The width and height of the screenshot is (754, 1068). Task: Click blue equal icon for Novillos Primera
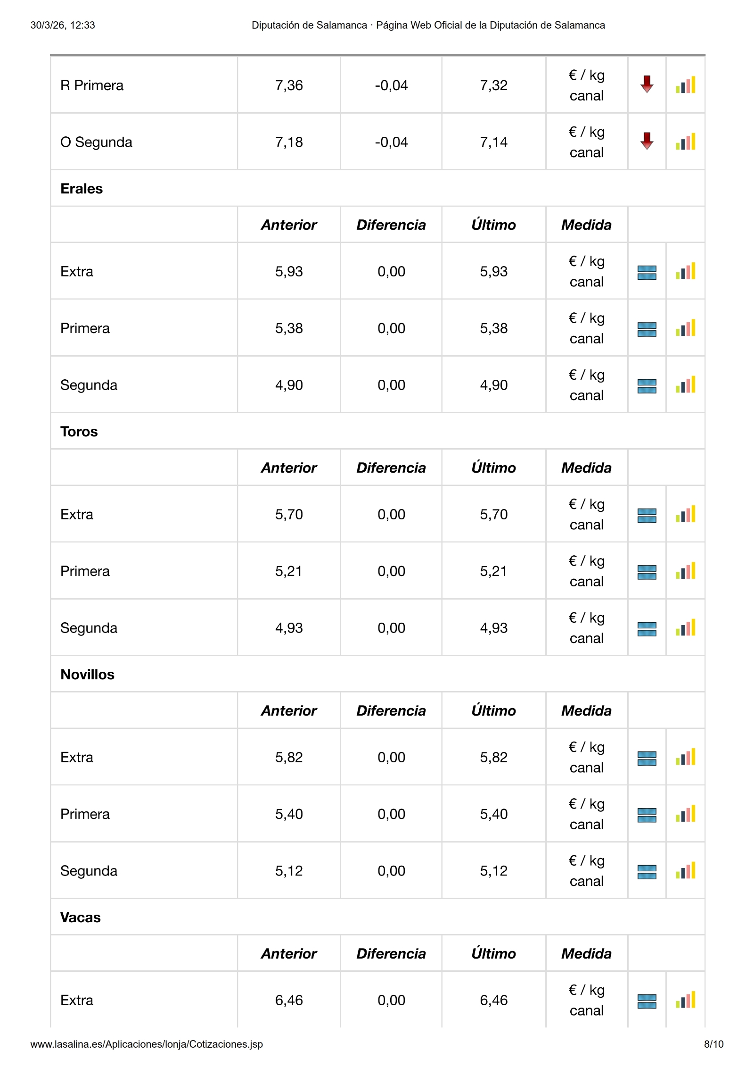(647, 815)
